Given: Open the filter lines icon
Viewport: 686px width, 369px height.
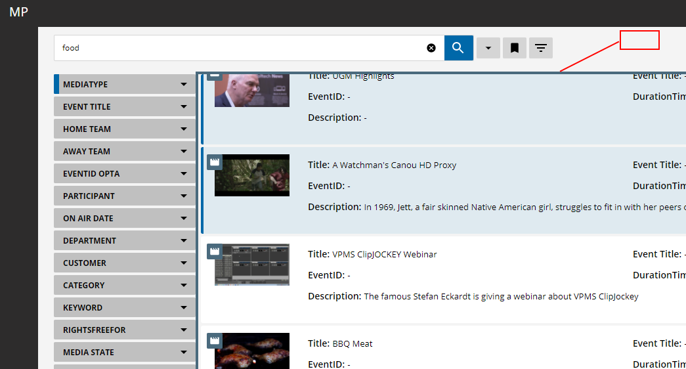Looking at the screenshot, I should (540, 48).
